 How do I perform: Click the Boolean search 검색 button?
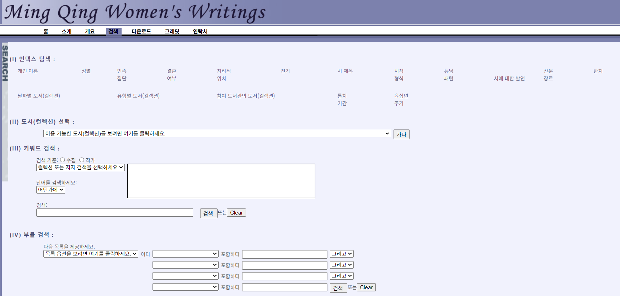338,288
